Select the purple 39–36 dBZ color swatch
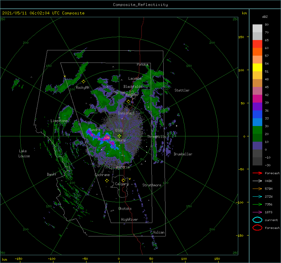Screen dimensions: 281x263 [x=257, y=106]
